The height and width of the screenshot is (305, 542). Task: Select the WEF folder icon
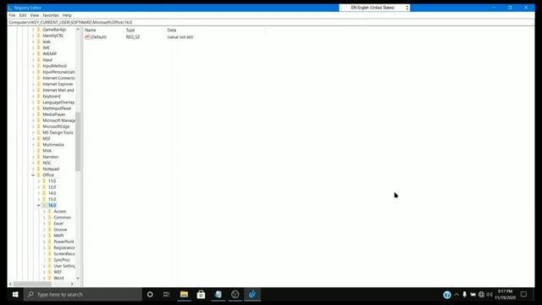click(50, 272)
